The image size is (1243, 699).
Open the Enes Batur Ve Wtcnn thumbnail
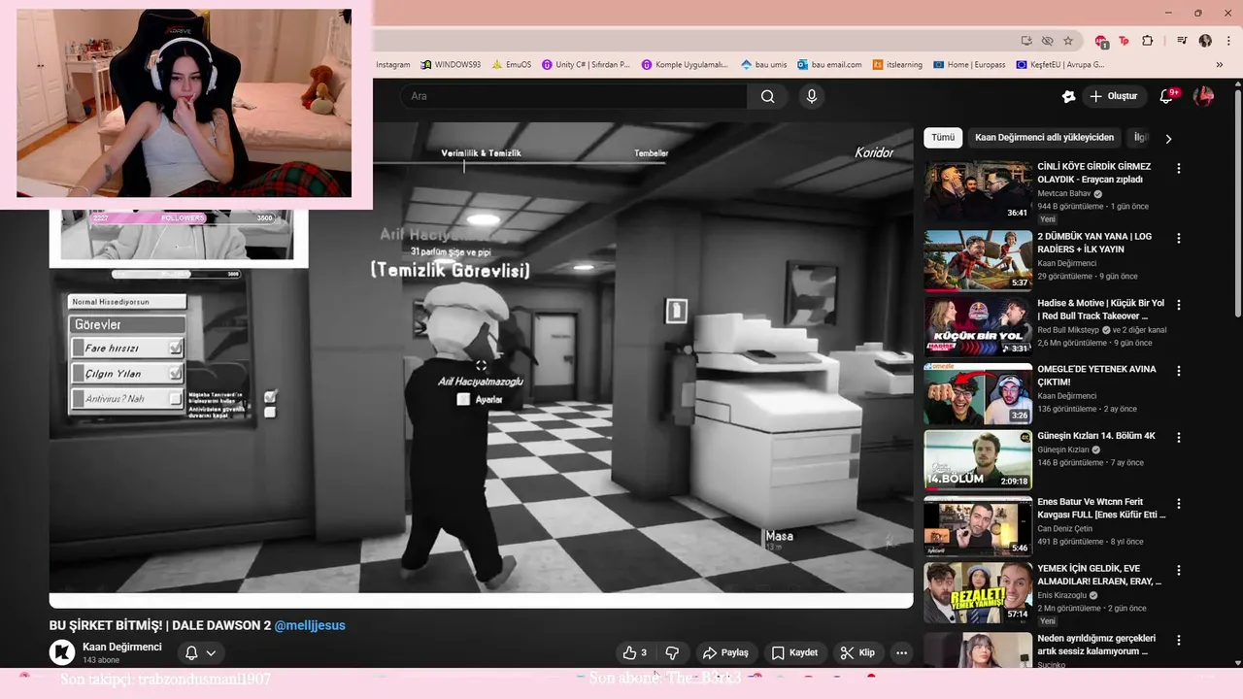[978, 526]
